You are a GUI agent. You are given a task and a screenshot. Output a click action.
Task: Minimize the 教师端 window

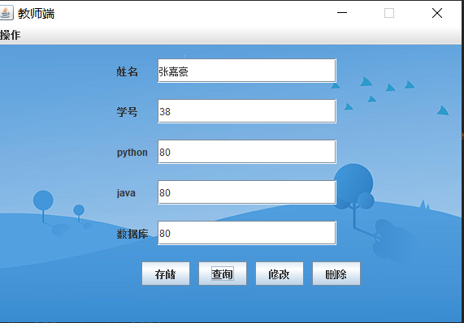(342, 13)
